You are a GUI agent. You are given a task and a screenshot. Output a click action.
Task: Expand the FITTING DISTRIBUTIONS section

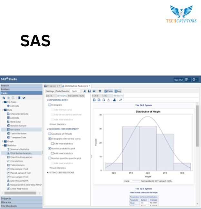[48, 172]
